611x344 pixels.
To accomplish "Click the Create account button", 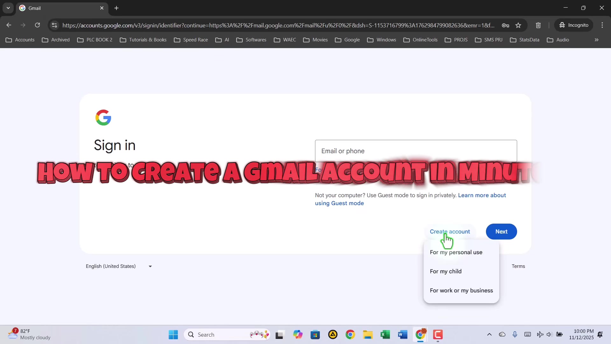I will pyautogui.click(x=450, y=232).
